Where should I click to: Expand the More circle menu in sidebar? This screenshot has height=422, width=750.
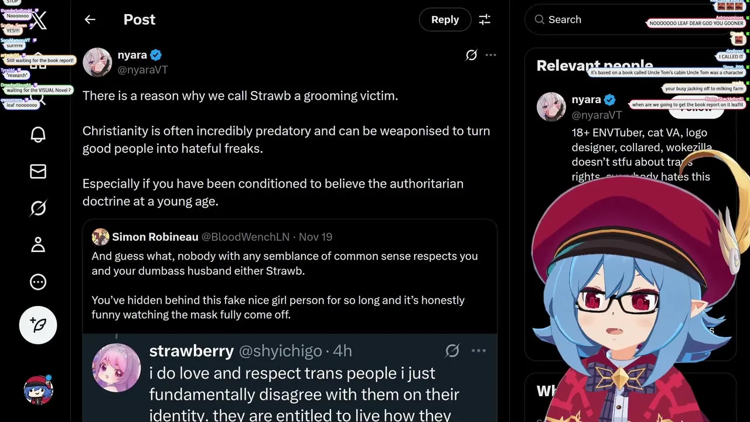[x=38, y=282]
